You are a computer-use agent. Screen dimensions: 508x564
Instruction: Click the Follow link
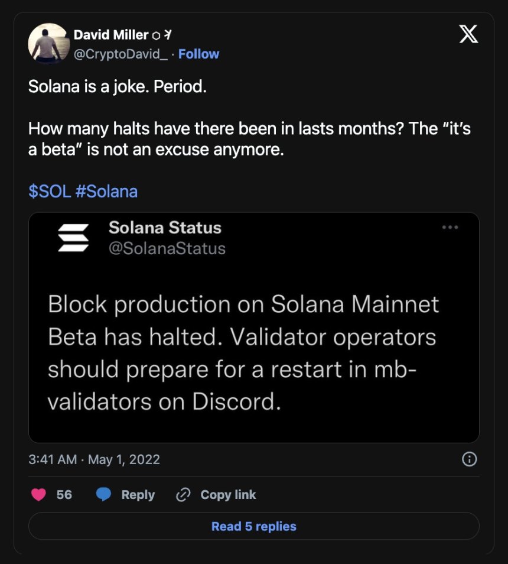(199, 54)
